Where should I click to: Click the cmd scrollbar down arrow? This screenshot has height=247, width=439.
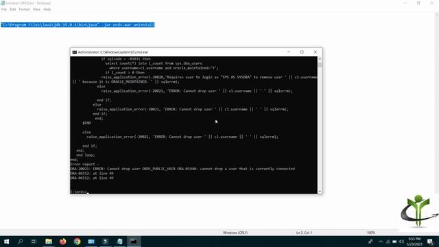pos(320,191)
